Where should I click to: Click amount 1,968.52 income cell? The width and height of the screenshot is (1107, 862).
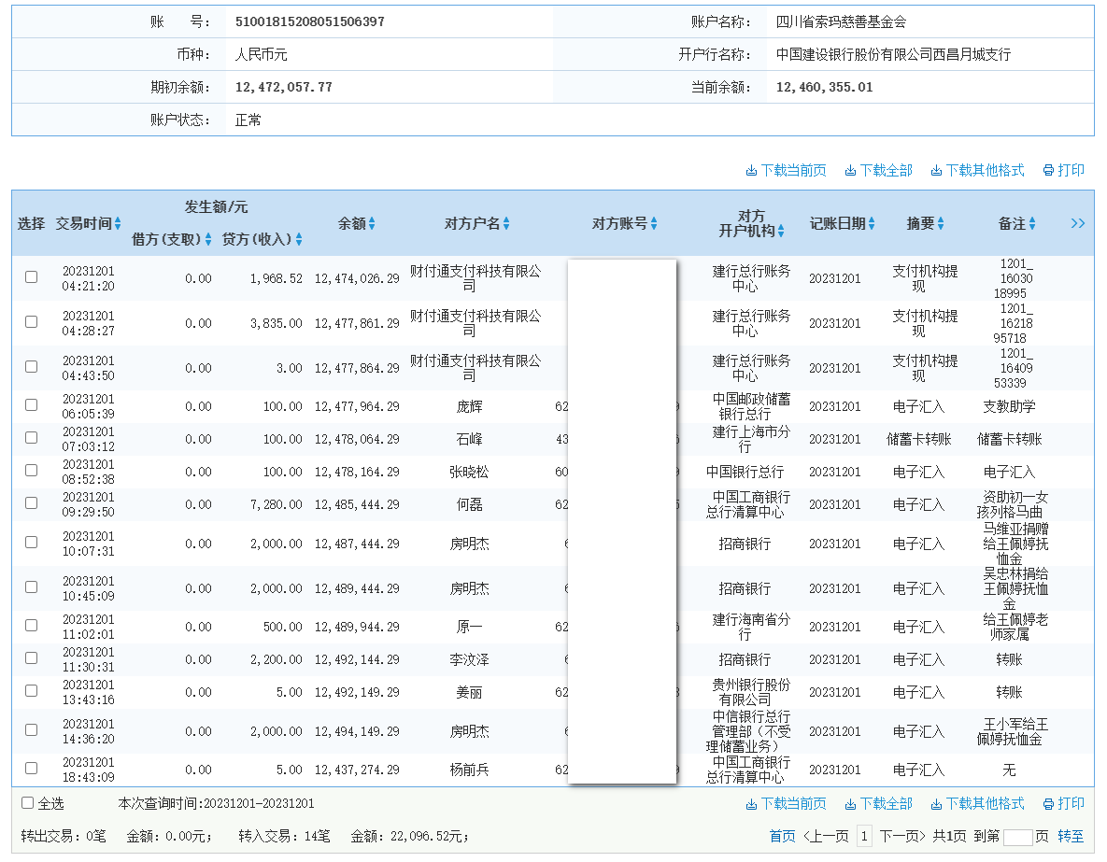pos(276,279)
